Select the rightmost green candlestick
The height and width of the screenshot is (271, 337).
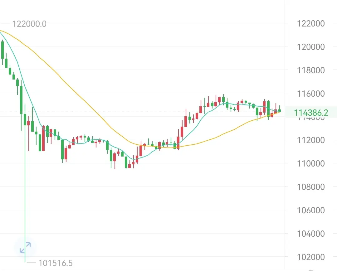tap(280, 110)
